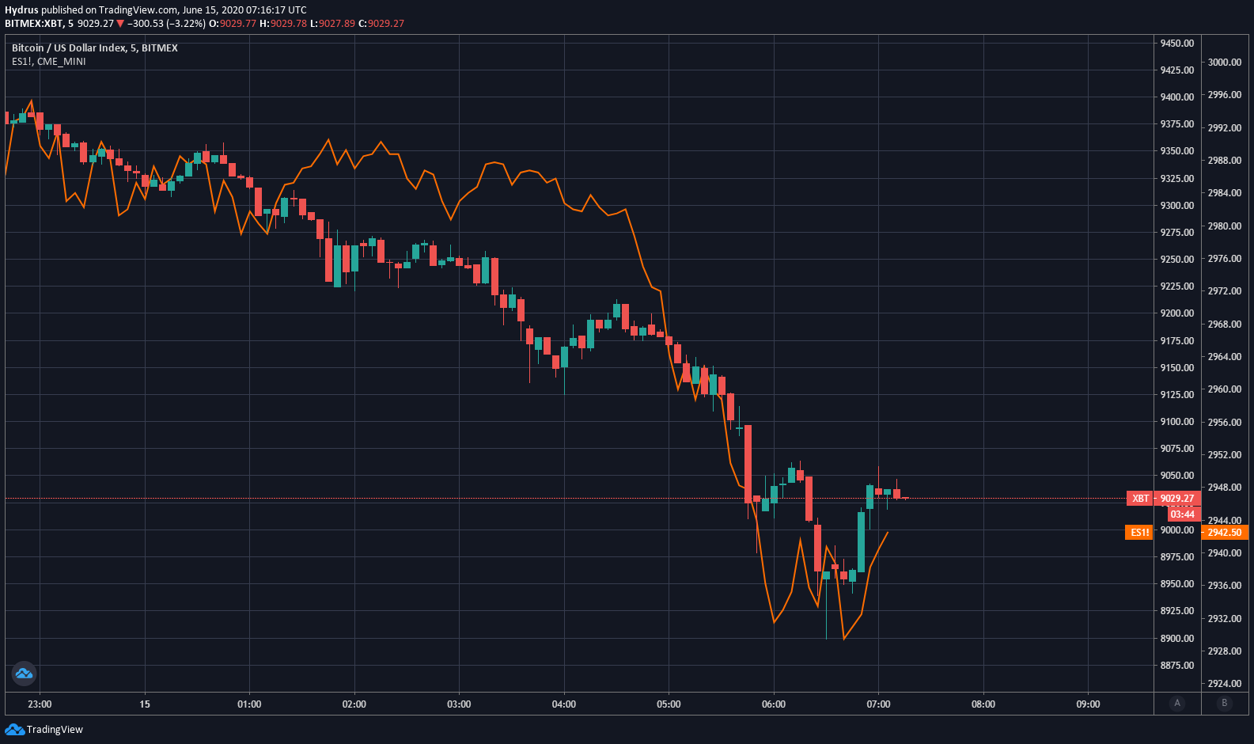Click the cloud logo icon inside the chart
The image size is (1254, 744).
tap(24, 674)
